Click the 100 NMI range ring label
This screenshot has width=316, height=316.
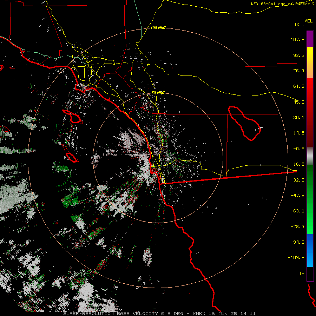coord(158,28)
